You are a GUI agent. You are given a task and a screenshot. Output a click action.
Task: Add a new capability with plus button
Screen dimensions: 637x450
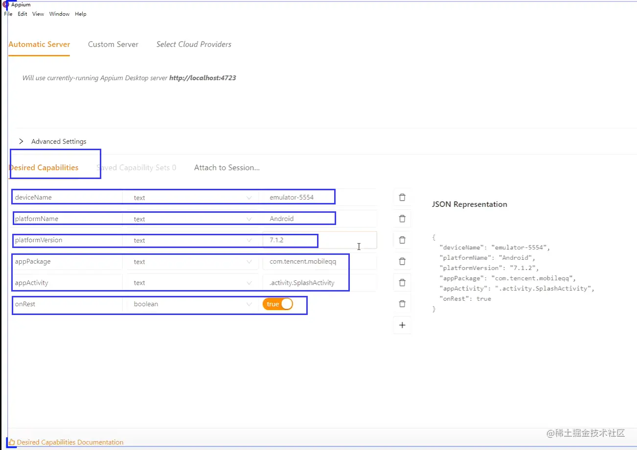point(402,325)
